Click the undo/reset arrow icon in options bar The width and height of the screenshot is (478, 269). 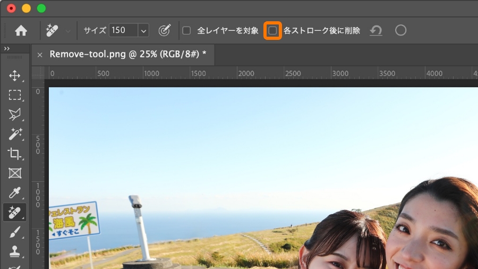click(376, 30)
